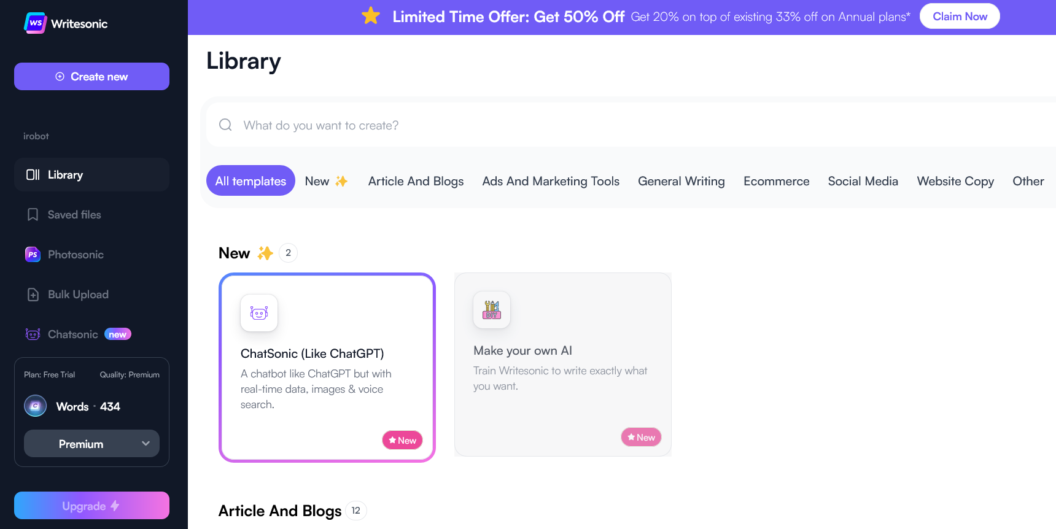Click the Claim Now offer button
Screen dimensions: 1056x529
[x=960, y=16]
